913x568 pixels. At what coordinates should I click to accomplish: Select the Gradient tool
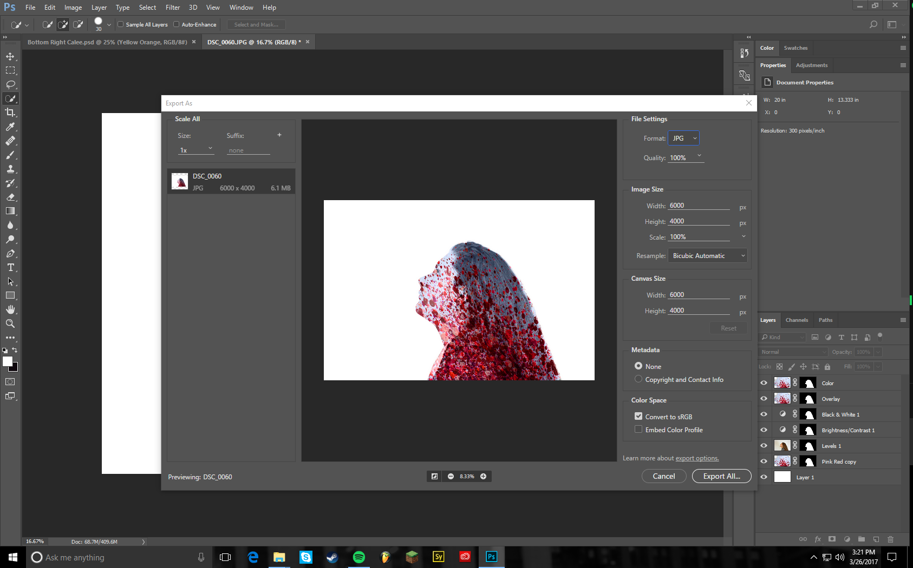click(10, 211)
